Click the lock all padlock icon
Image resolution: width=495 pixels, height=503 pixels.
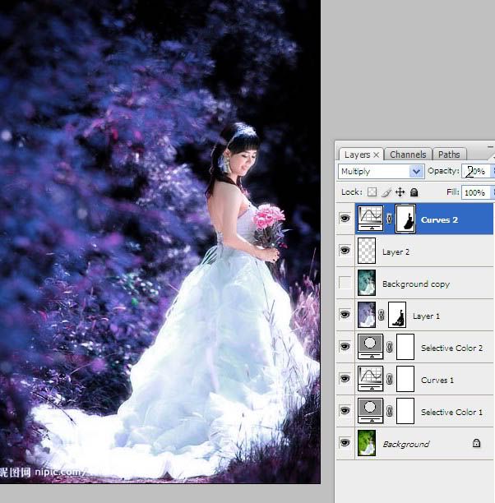pos(414,192)
